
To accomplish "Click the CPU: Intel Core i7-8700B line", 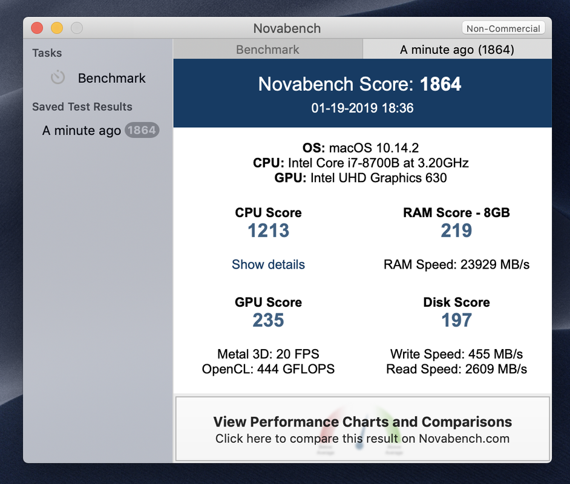I will tap(361, 163).
